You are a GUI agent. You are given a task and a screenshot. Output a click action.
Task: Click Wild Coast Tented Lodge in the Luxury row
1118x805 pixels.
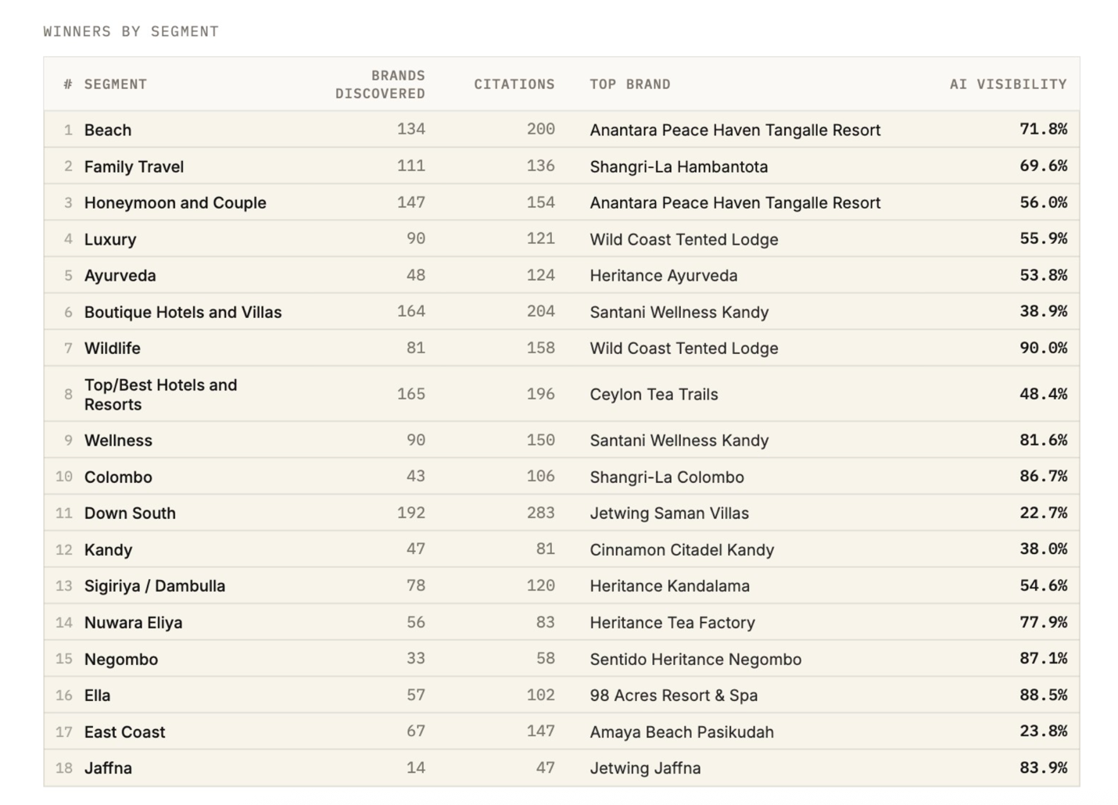684,239
